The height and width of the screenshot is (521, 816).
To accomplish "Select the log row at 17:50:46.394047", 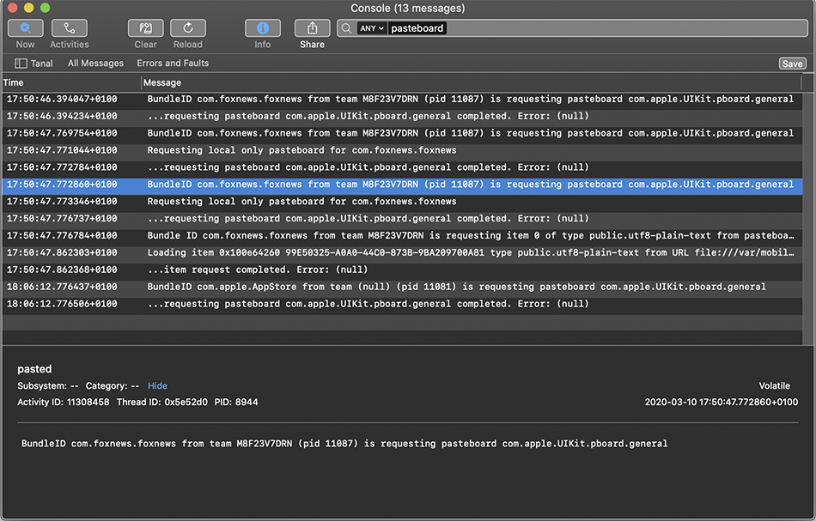I will pos(402,99).
